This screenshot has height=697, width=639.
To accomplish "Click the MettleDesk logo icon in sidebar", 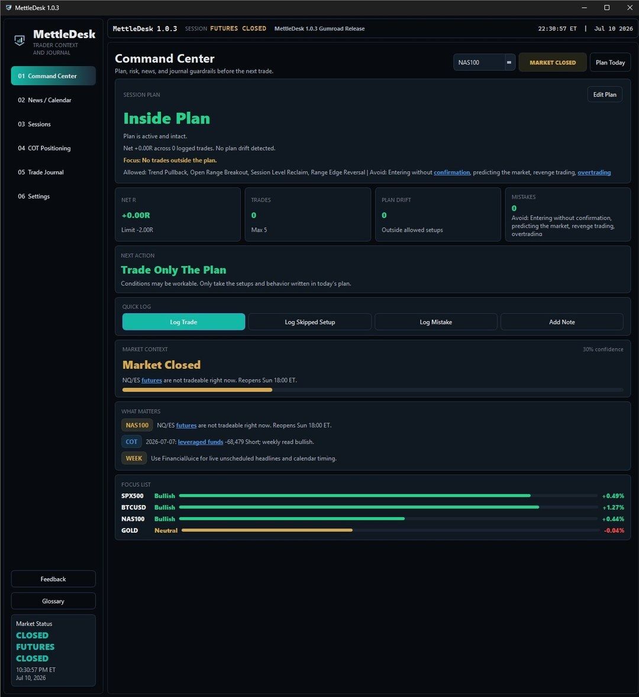I will click(x=20, y=40).
